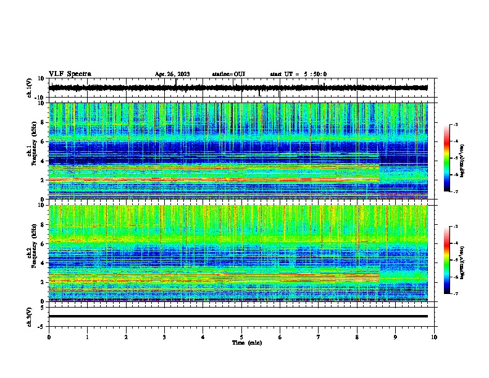Viewport: 489px width, 378px height.
Task: Click the ch.3(V) axis label
Action: 29,317
